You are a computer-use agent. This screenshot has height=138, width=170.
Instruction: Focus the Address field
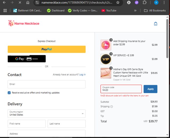pos(47,133)
